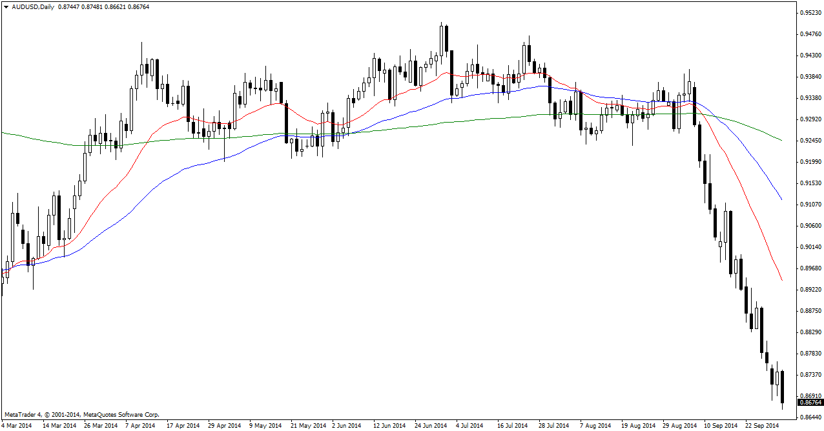
Task: Select the 4 Jul 2014 timeline label
Action: click(469, 426)
